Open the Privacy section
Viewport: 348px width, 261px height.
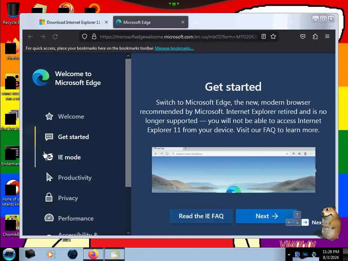pyautogui.click(x=68, y=198)
